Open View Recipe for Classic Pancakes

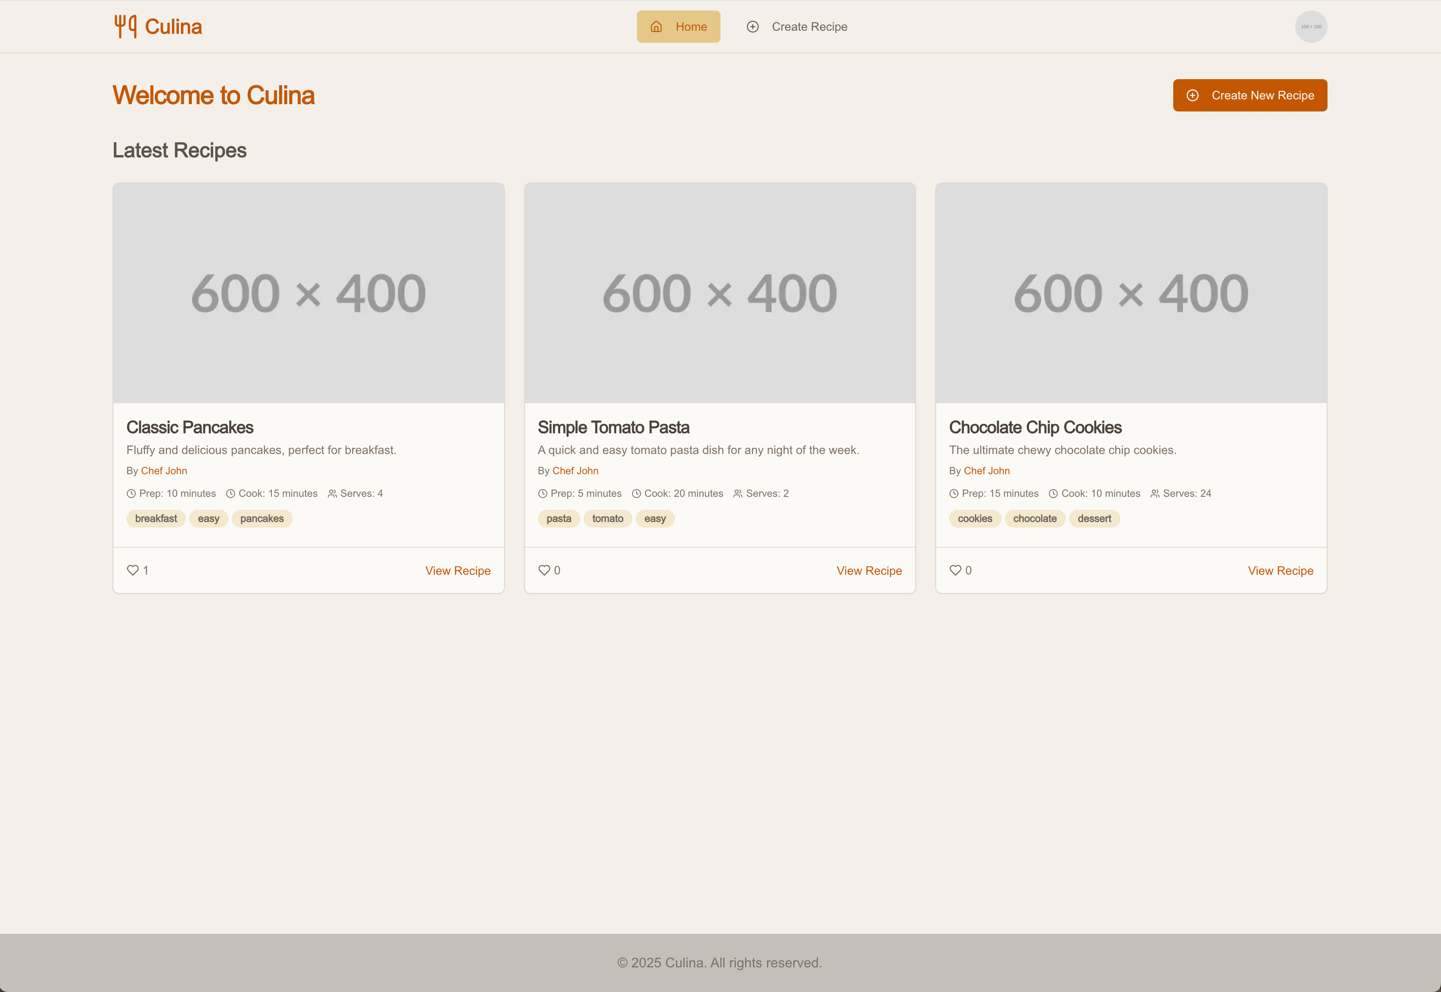457,570
